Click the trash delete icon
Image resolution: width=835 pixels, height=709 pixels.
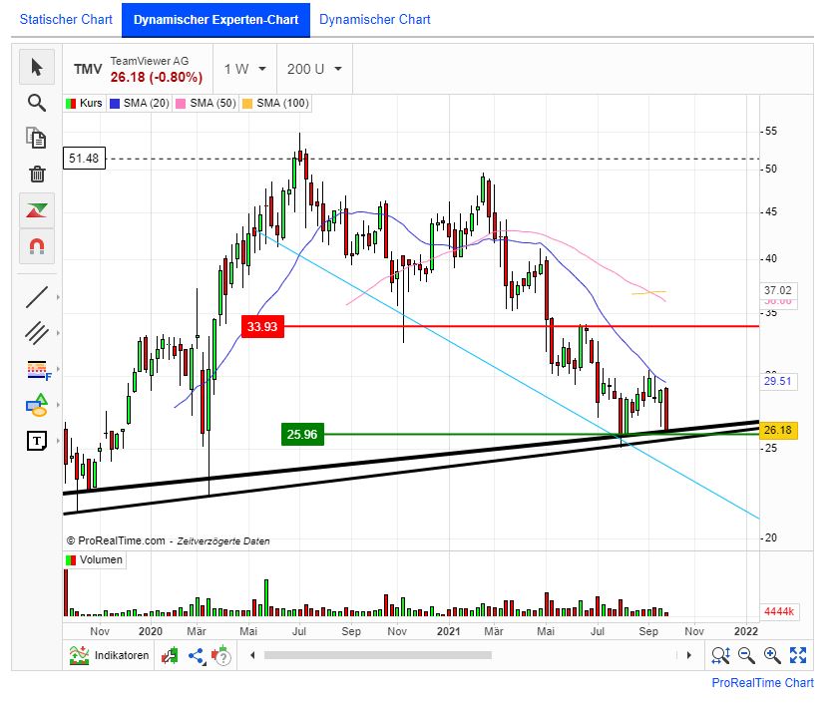coord(37,174)
